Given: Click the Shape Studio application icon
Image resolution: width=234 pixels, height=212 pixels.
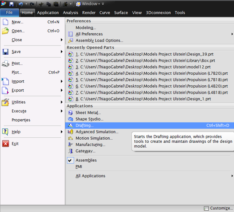Looking at the screenshot, I should click(71, 119).
